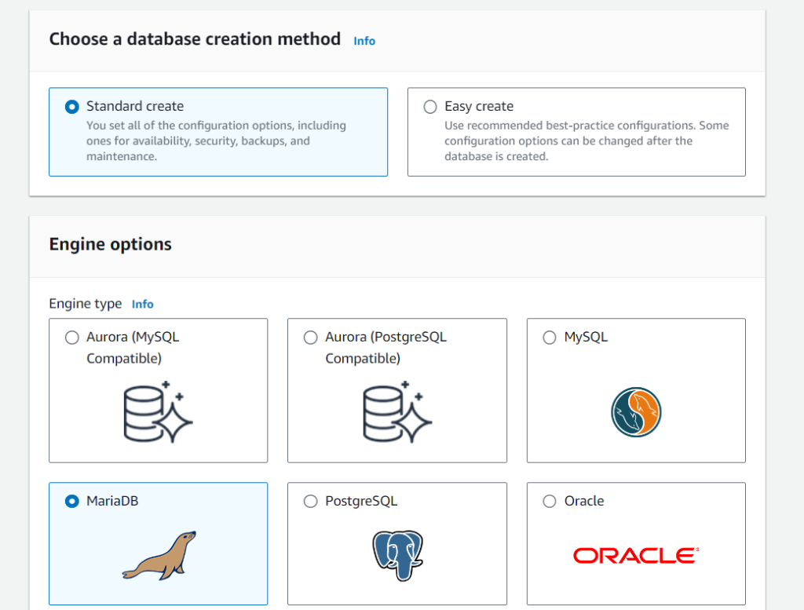This screenshot has height=610, width=804.
Task: Choose the PostgreSQL engine radio button
Action: [310, 502]
